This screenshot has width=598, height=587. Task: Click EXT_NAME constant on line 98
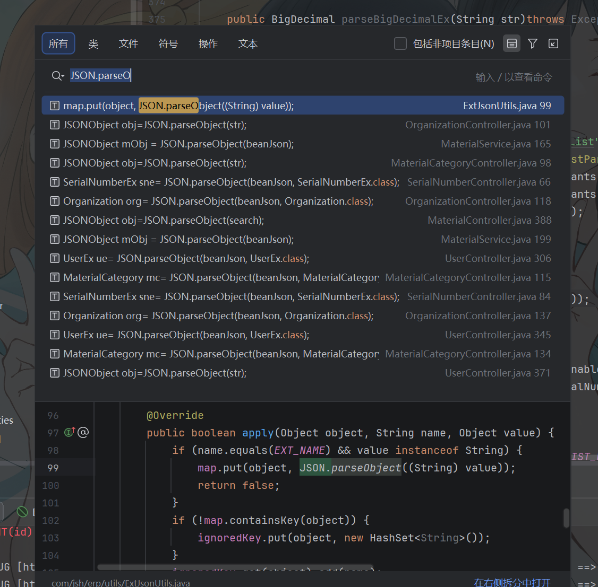coord(300,450)
